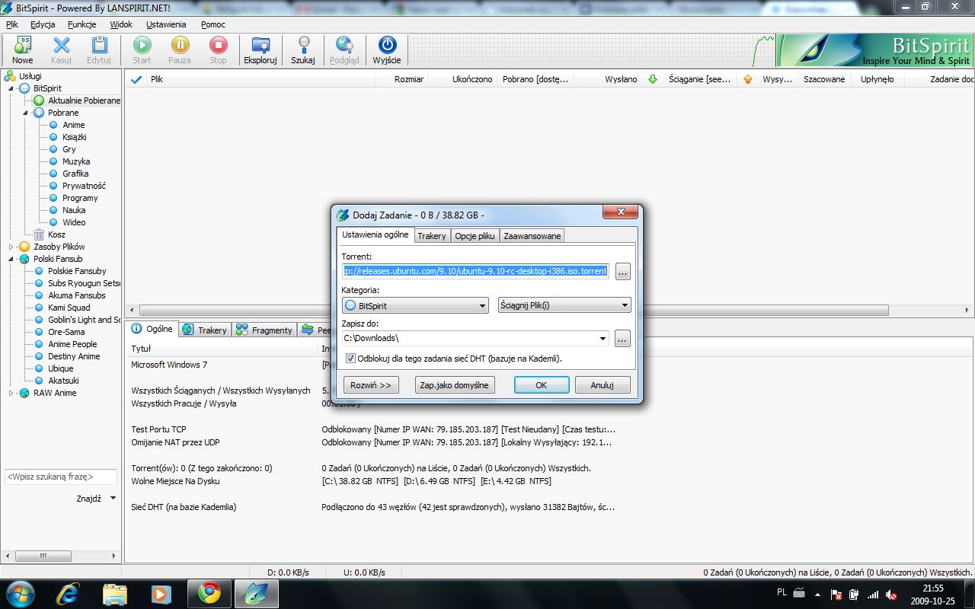Open the Plik menu
Image resolution: width=975 pixels, height=609 pixels.
point(11,24)
